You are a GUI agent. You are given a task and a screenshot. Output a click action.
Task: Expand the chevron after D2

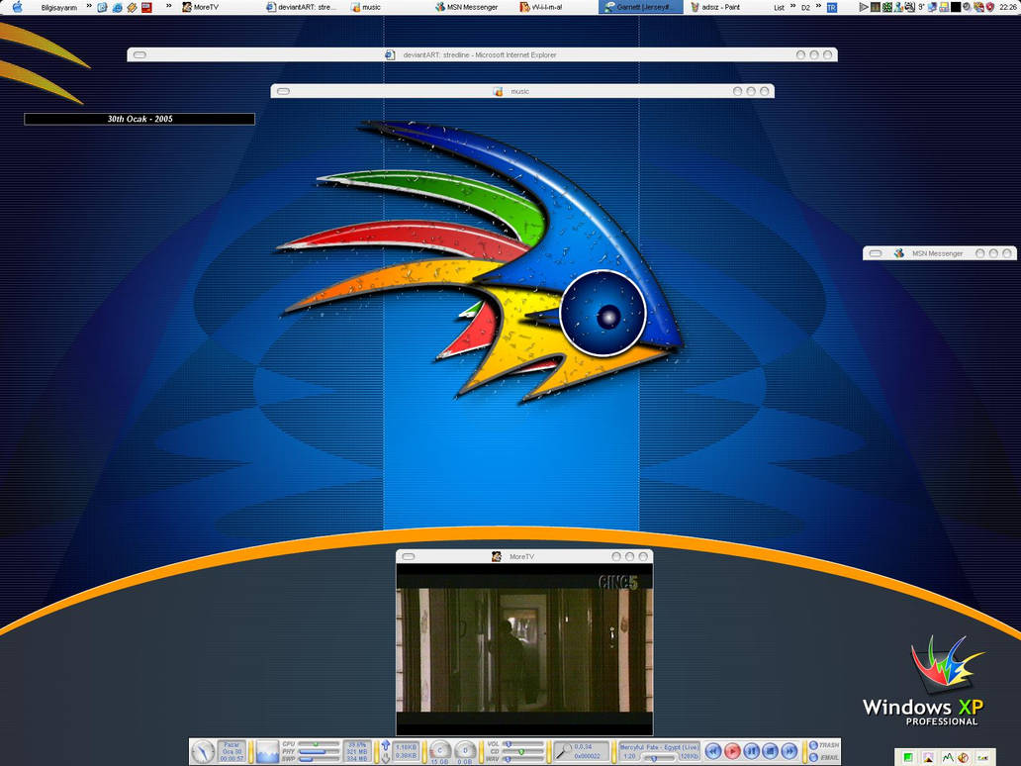[x=818, y=6]
